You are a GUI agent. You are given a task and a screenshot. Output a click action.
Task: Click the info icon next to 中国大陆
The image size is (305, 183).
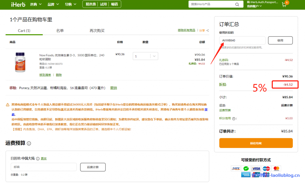click(38, 159)
